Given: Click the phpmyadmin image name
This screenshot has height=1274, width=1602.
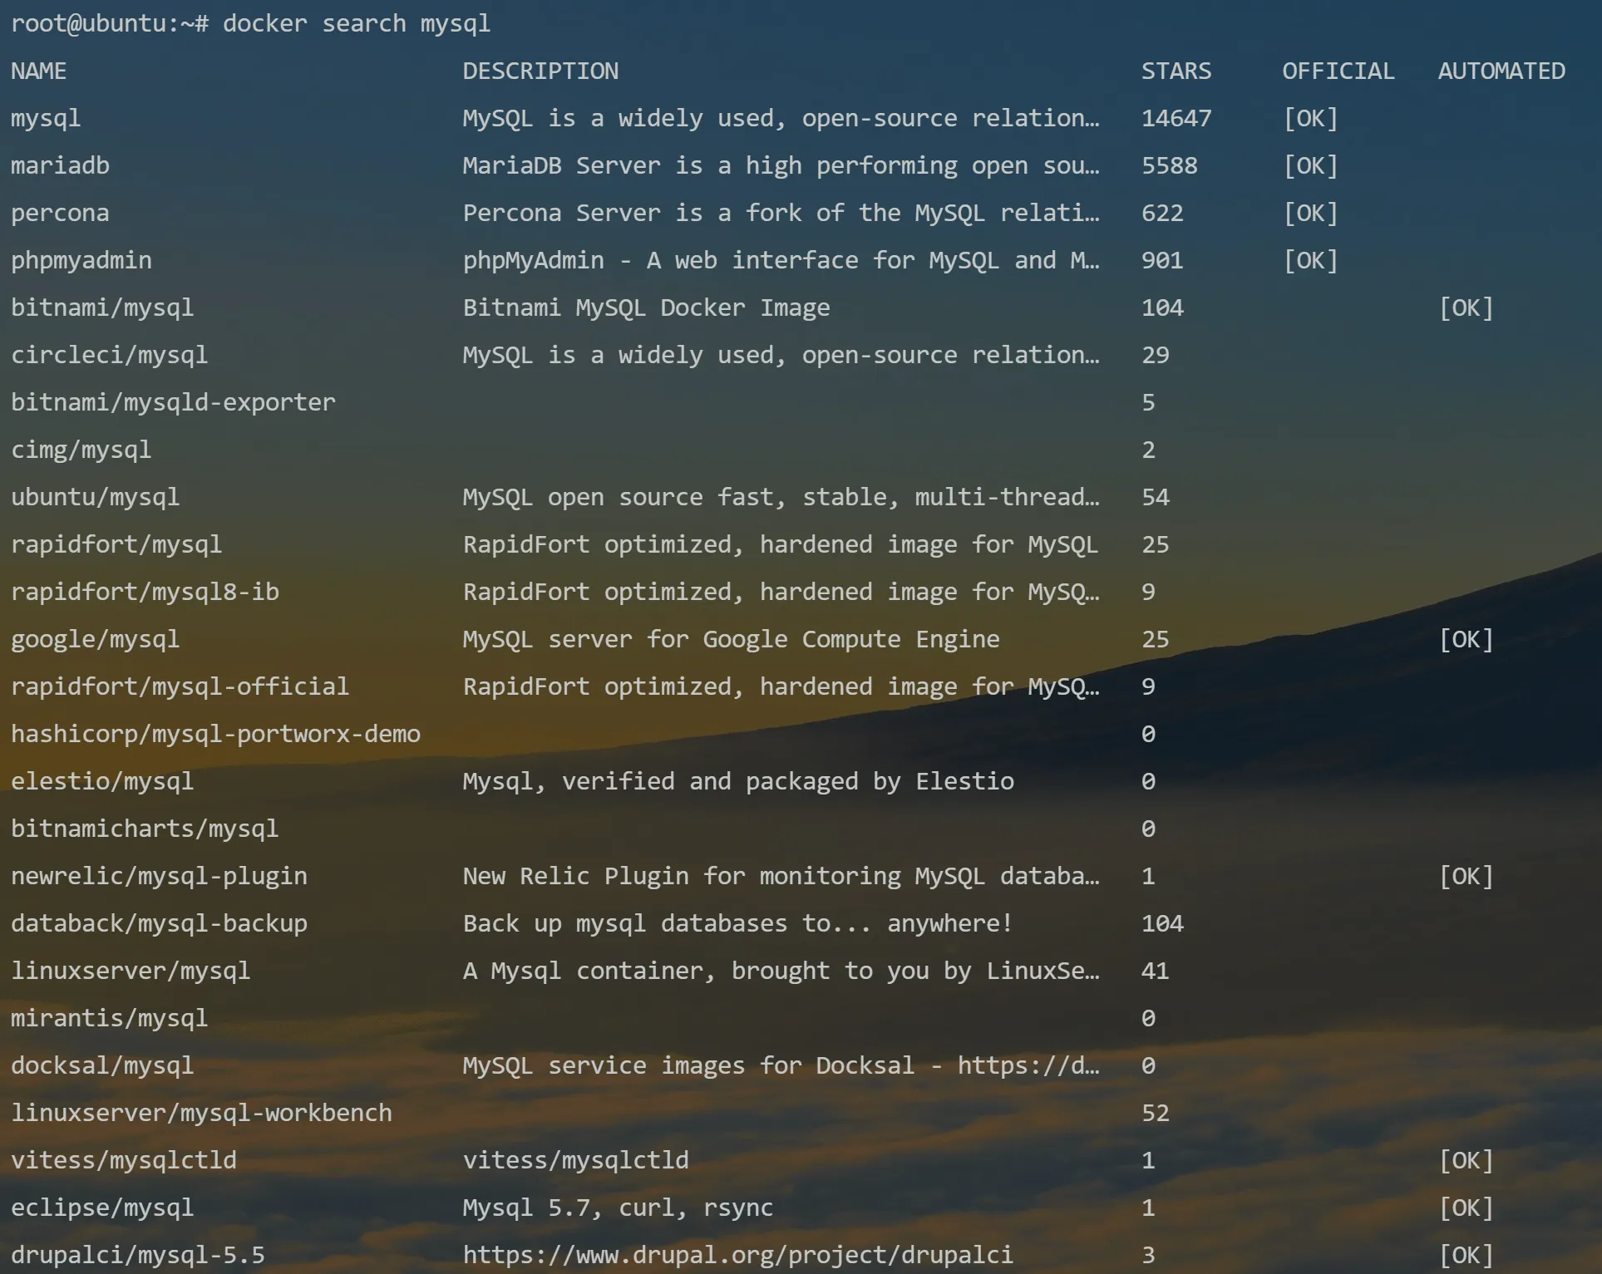Looking at the screenshot, I should (x=81, y=261).
